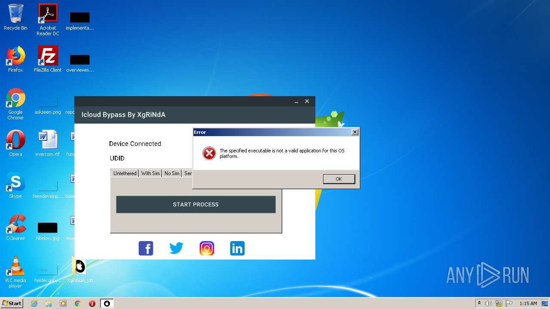
Task: Open Opera from the taskbar
Action: click(x=92, y=303)
